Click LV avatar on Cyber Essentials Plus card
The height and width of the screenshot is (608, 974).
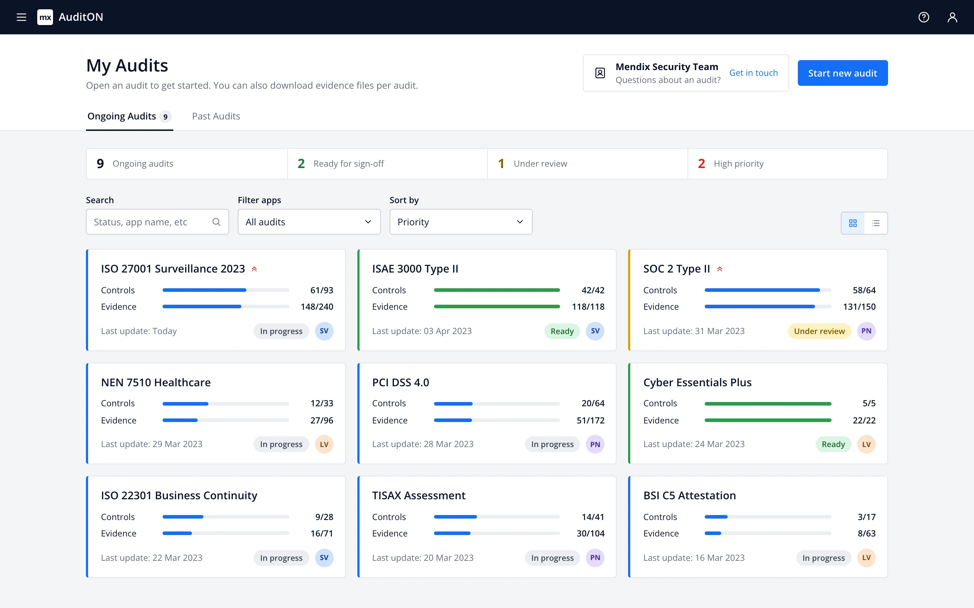(x=867, y=444)
